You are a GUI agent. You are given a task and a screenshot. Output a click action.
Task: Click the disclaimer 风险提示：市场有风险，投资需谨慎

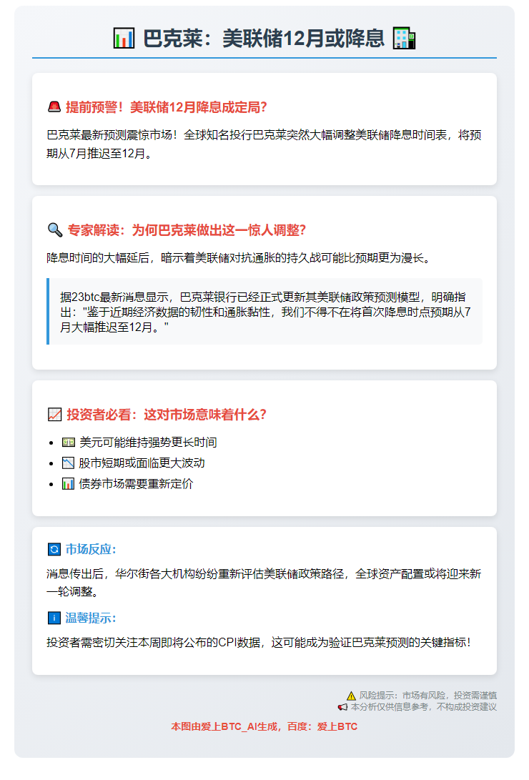(428, 696)
